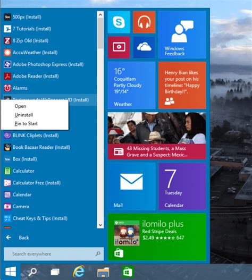Open the Store from the taskbar
The width and height of the screenshot is (252, 280).
(x=128, y=271)
